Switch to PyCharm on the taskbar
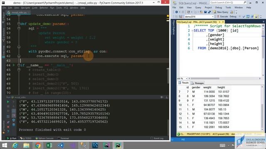The width and height of the screenshot is (266, 149). pyautogui.click(x=118, y=145)
